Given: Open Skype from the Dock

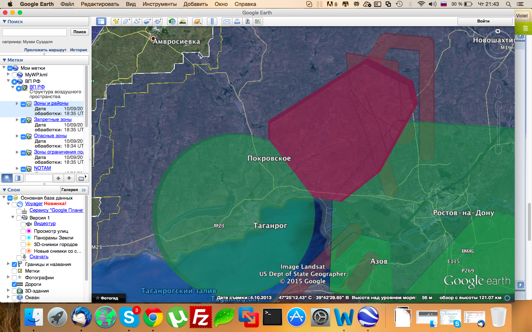Looking at the screenshot, I should (x=129, y=317).
